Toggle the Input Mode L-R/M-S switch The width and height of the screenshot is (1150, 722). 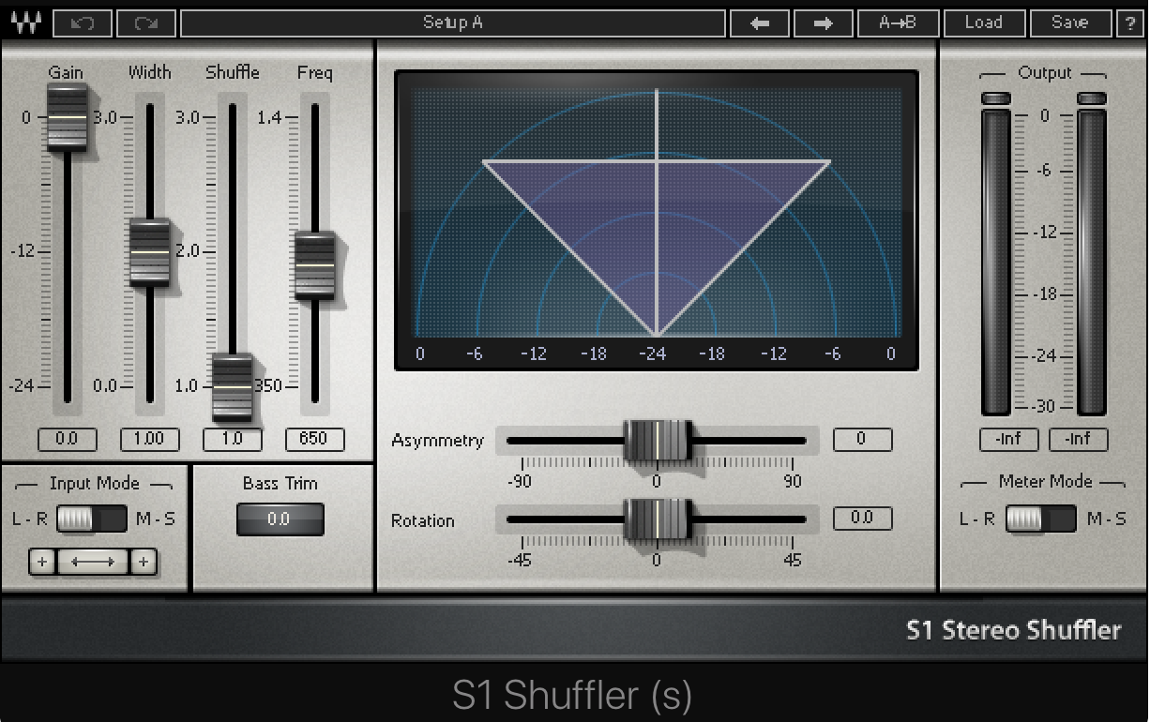pyautogui.click(x=91, y=519)
